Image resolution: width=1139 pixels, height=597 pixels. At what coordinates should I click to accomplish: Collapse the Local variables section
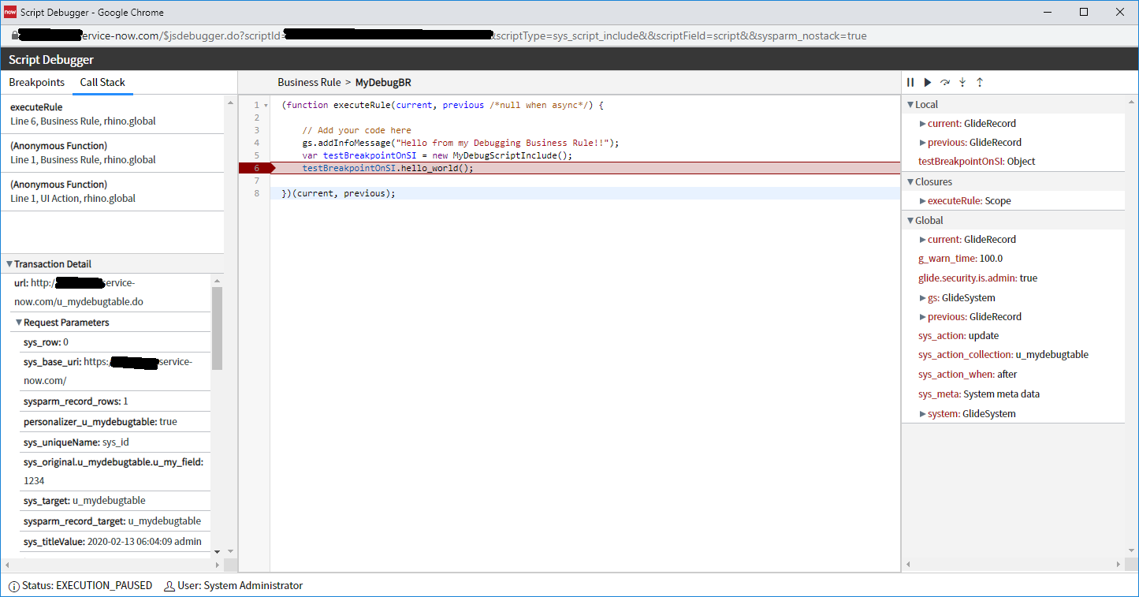(910, 104)
